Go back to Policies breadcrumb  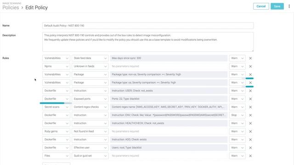(11, 7)
